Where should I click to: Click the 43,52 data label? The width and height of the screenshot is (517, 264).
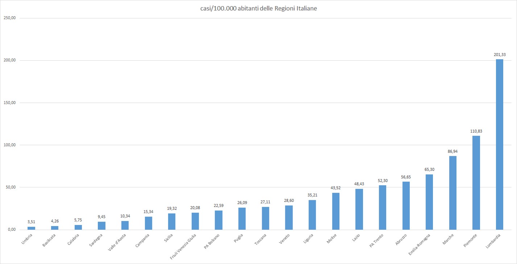coord(336,188)
